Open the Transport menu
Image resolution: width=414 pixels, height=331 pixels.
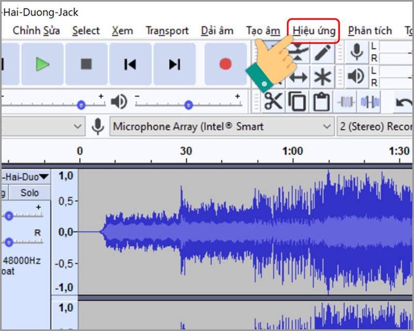167,31
